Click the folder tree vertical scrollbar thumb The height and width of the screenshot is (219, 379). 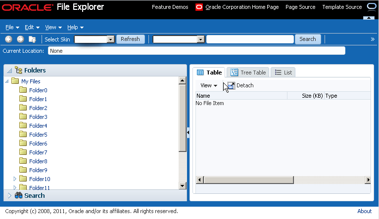(x=183, y=118)
